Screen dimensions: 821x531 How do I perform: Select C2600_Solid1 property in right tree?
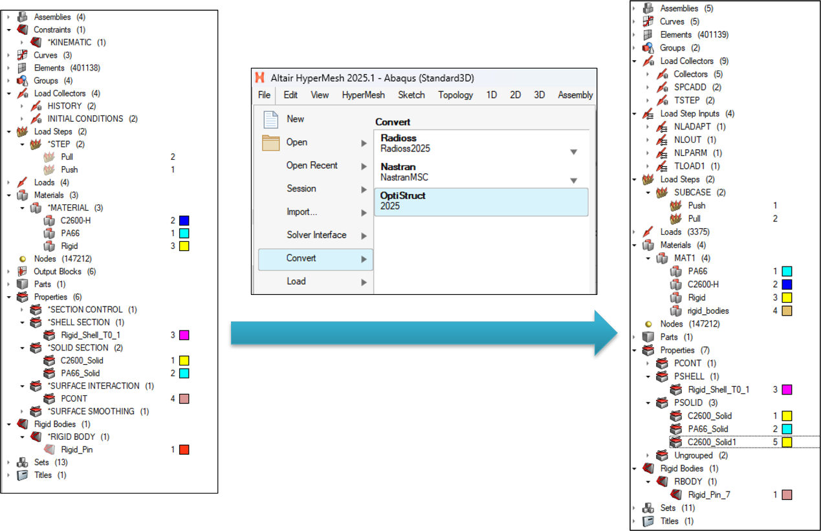(x=712, y=442)
